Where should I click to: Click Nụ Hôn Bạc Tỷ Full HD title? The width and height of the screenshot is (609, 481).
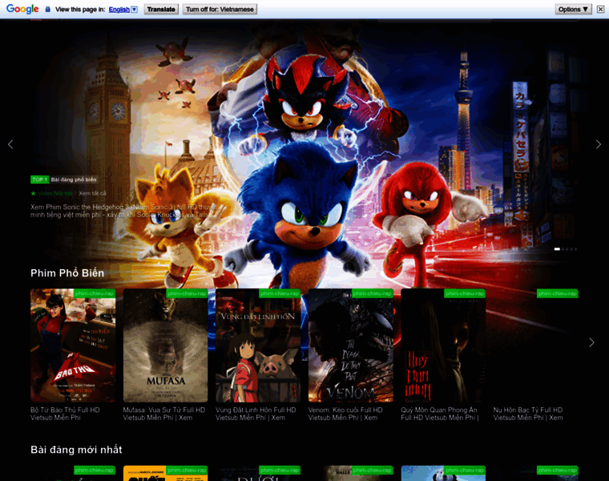pyautogui.click(x=528, y=414)
